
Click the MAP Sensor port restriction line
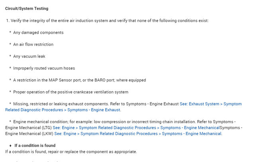[x=79, y=80]
